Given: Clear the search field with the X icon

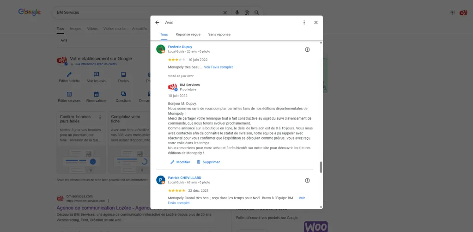Looking at the screenshot, I should tap(225, 12).
